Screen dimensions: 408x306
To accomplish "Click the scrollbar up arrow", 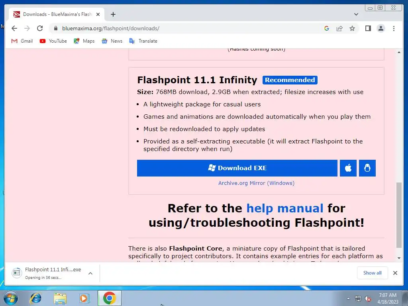I will coord(399,52).
